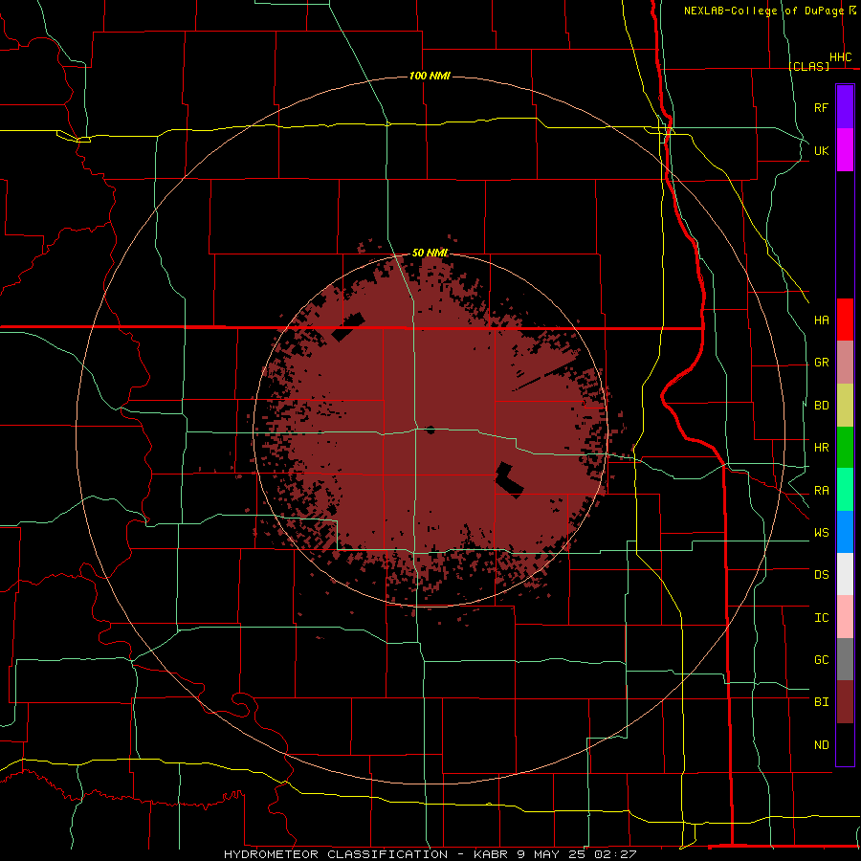Click the green HR legend color swatch
861x861 pixels.
pos(845,448)
